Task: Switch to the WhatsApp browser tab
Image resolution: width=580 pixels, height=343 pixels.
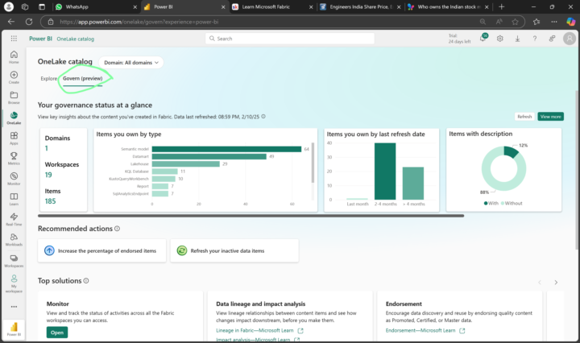Action: click(x=96, y=6)
